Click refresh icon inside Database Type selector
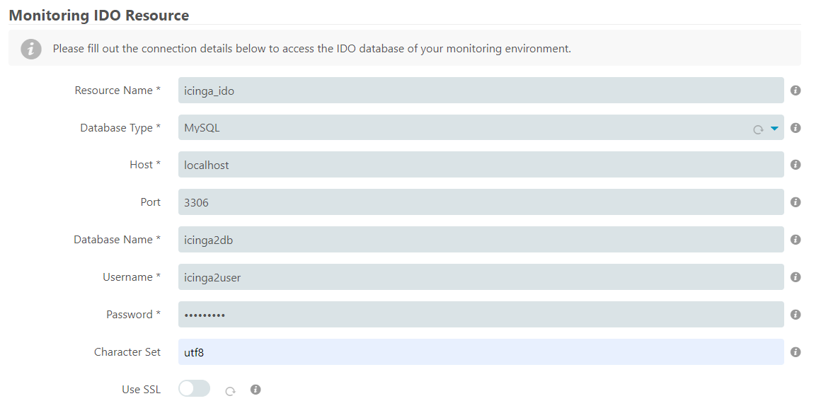This screenshot has width=821, height=413. click(x=757, y=129)
